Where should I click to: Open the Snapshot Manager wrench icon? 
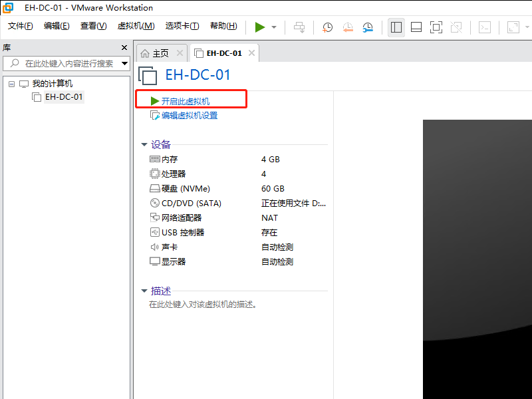coord(367,27)
